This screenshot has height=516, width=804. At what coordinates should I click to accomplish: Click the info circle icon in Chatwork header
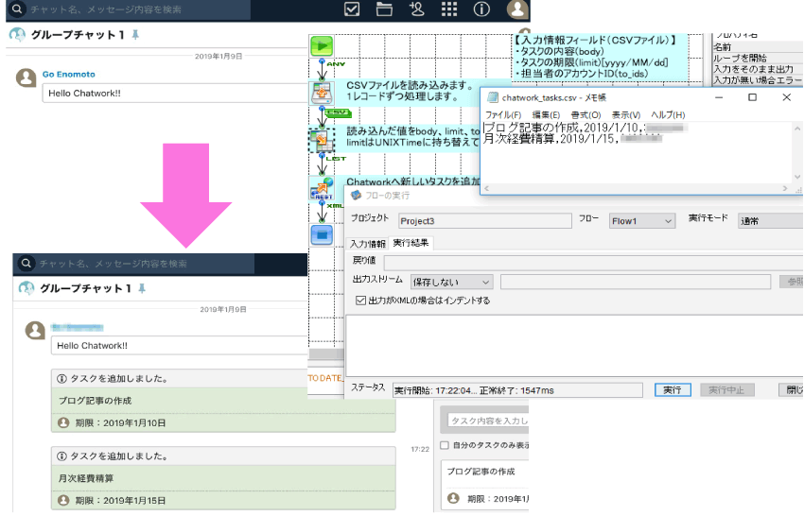coord(481,9)
